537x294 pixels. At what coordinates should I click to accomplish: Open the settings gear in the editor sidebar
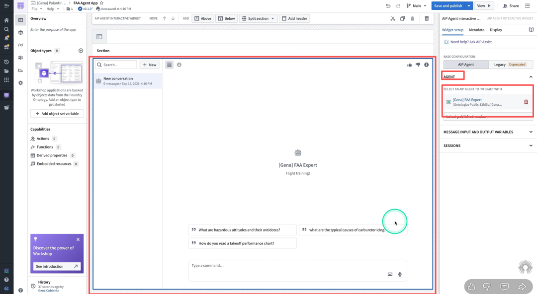coord(20,83)
